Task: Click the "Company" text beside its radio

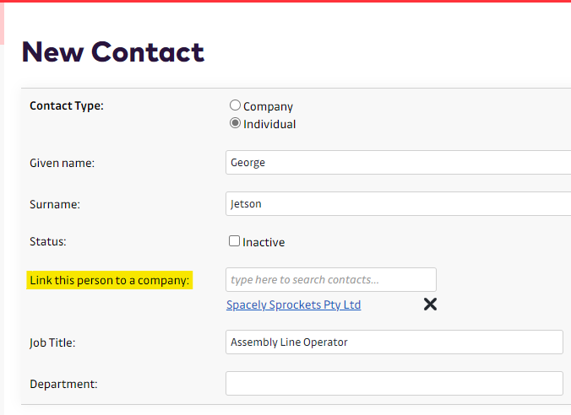Action: tap(268, 106)
